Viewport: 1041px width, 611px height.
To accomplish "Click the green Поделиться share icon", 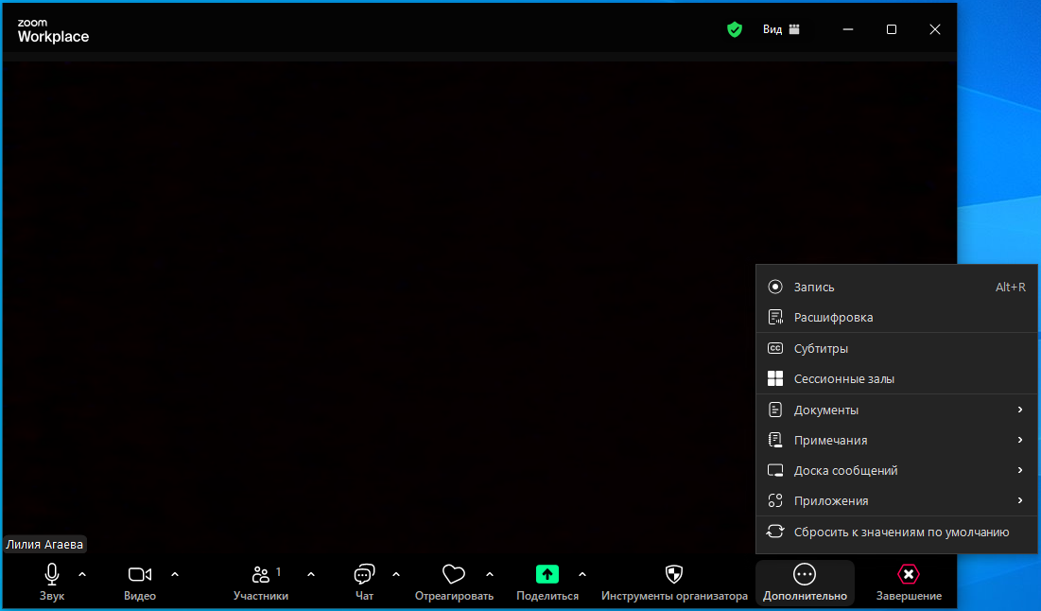I will click(x=547, y=574).
